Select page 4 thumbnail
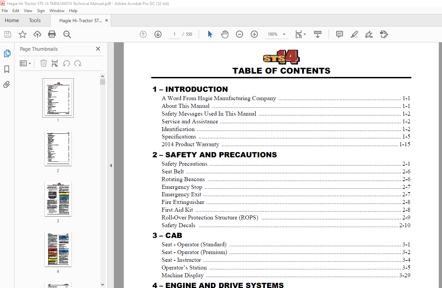 (58, 249)
